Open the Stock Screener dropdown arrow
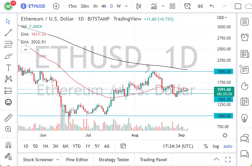 click(58, 160)
